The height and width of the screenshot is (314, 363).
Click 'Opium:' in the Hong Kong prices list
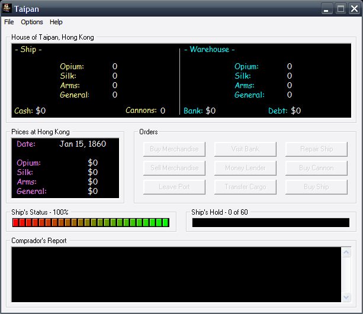[x=28, y=163]
